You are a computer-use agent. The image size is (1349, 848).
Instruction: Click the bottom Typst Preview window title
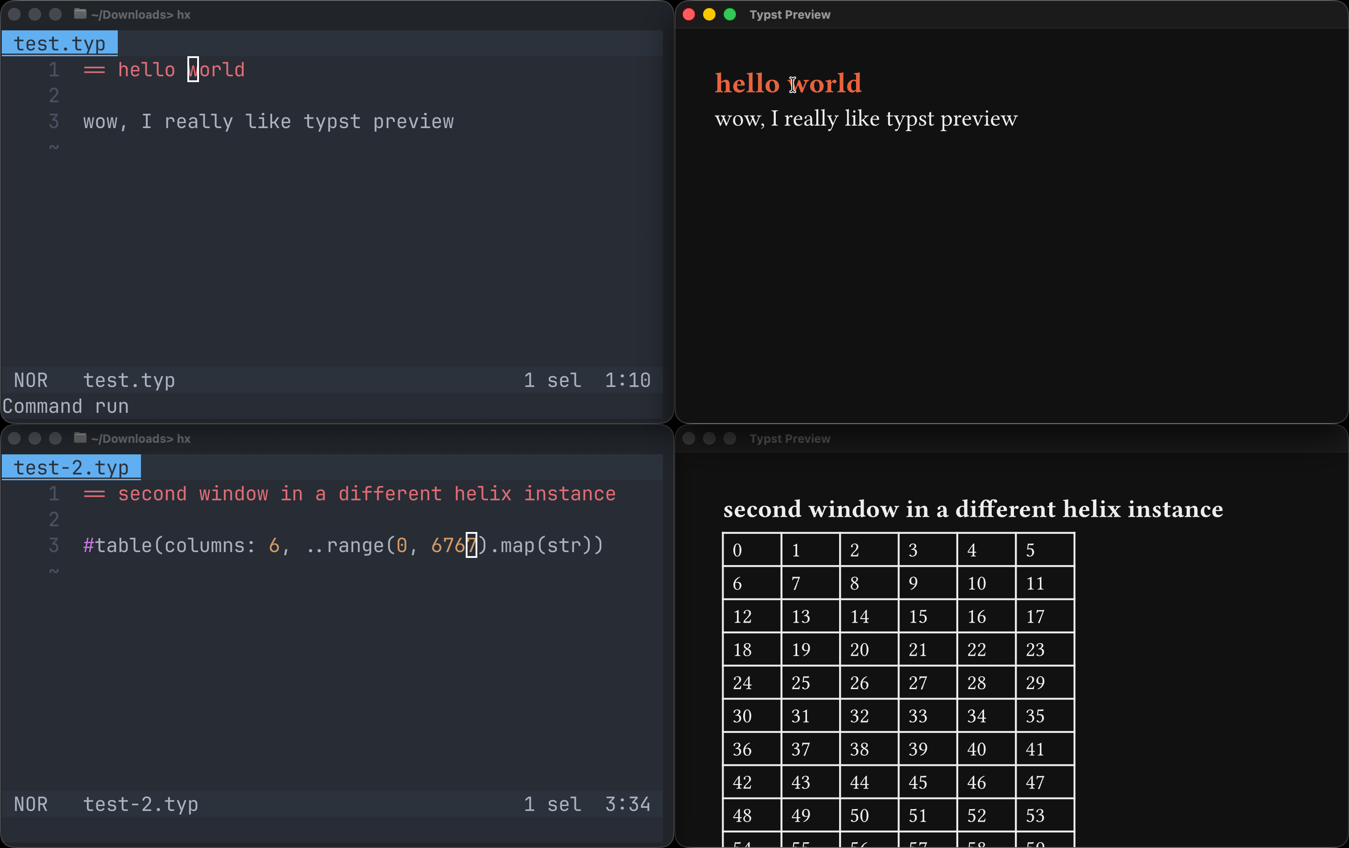(790, 438)
